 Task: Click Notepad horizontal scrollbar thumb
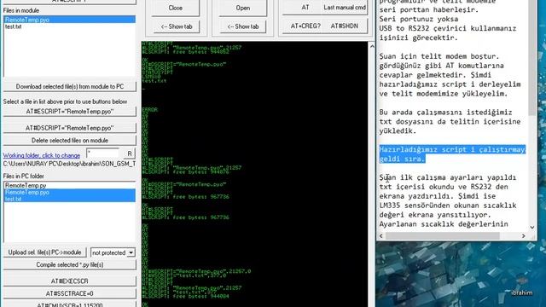[x=442, y=236]
